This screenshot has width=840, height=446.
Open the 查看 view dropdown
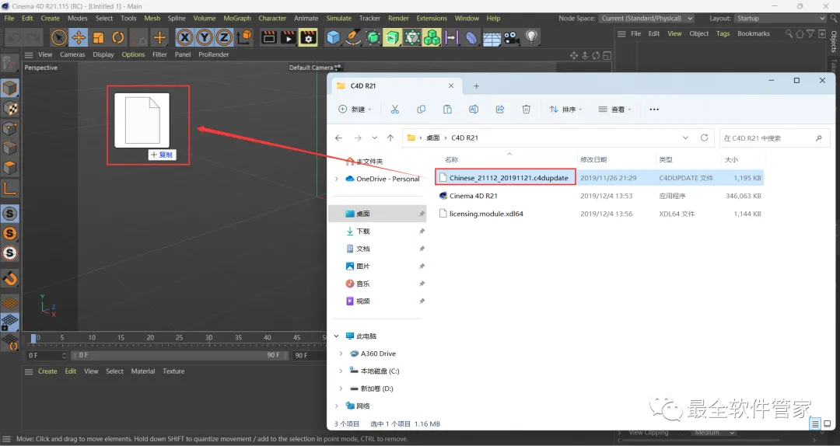614,110
